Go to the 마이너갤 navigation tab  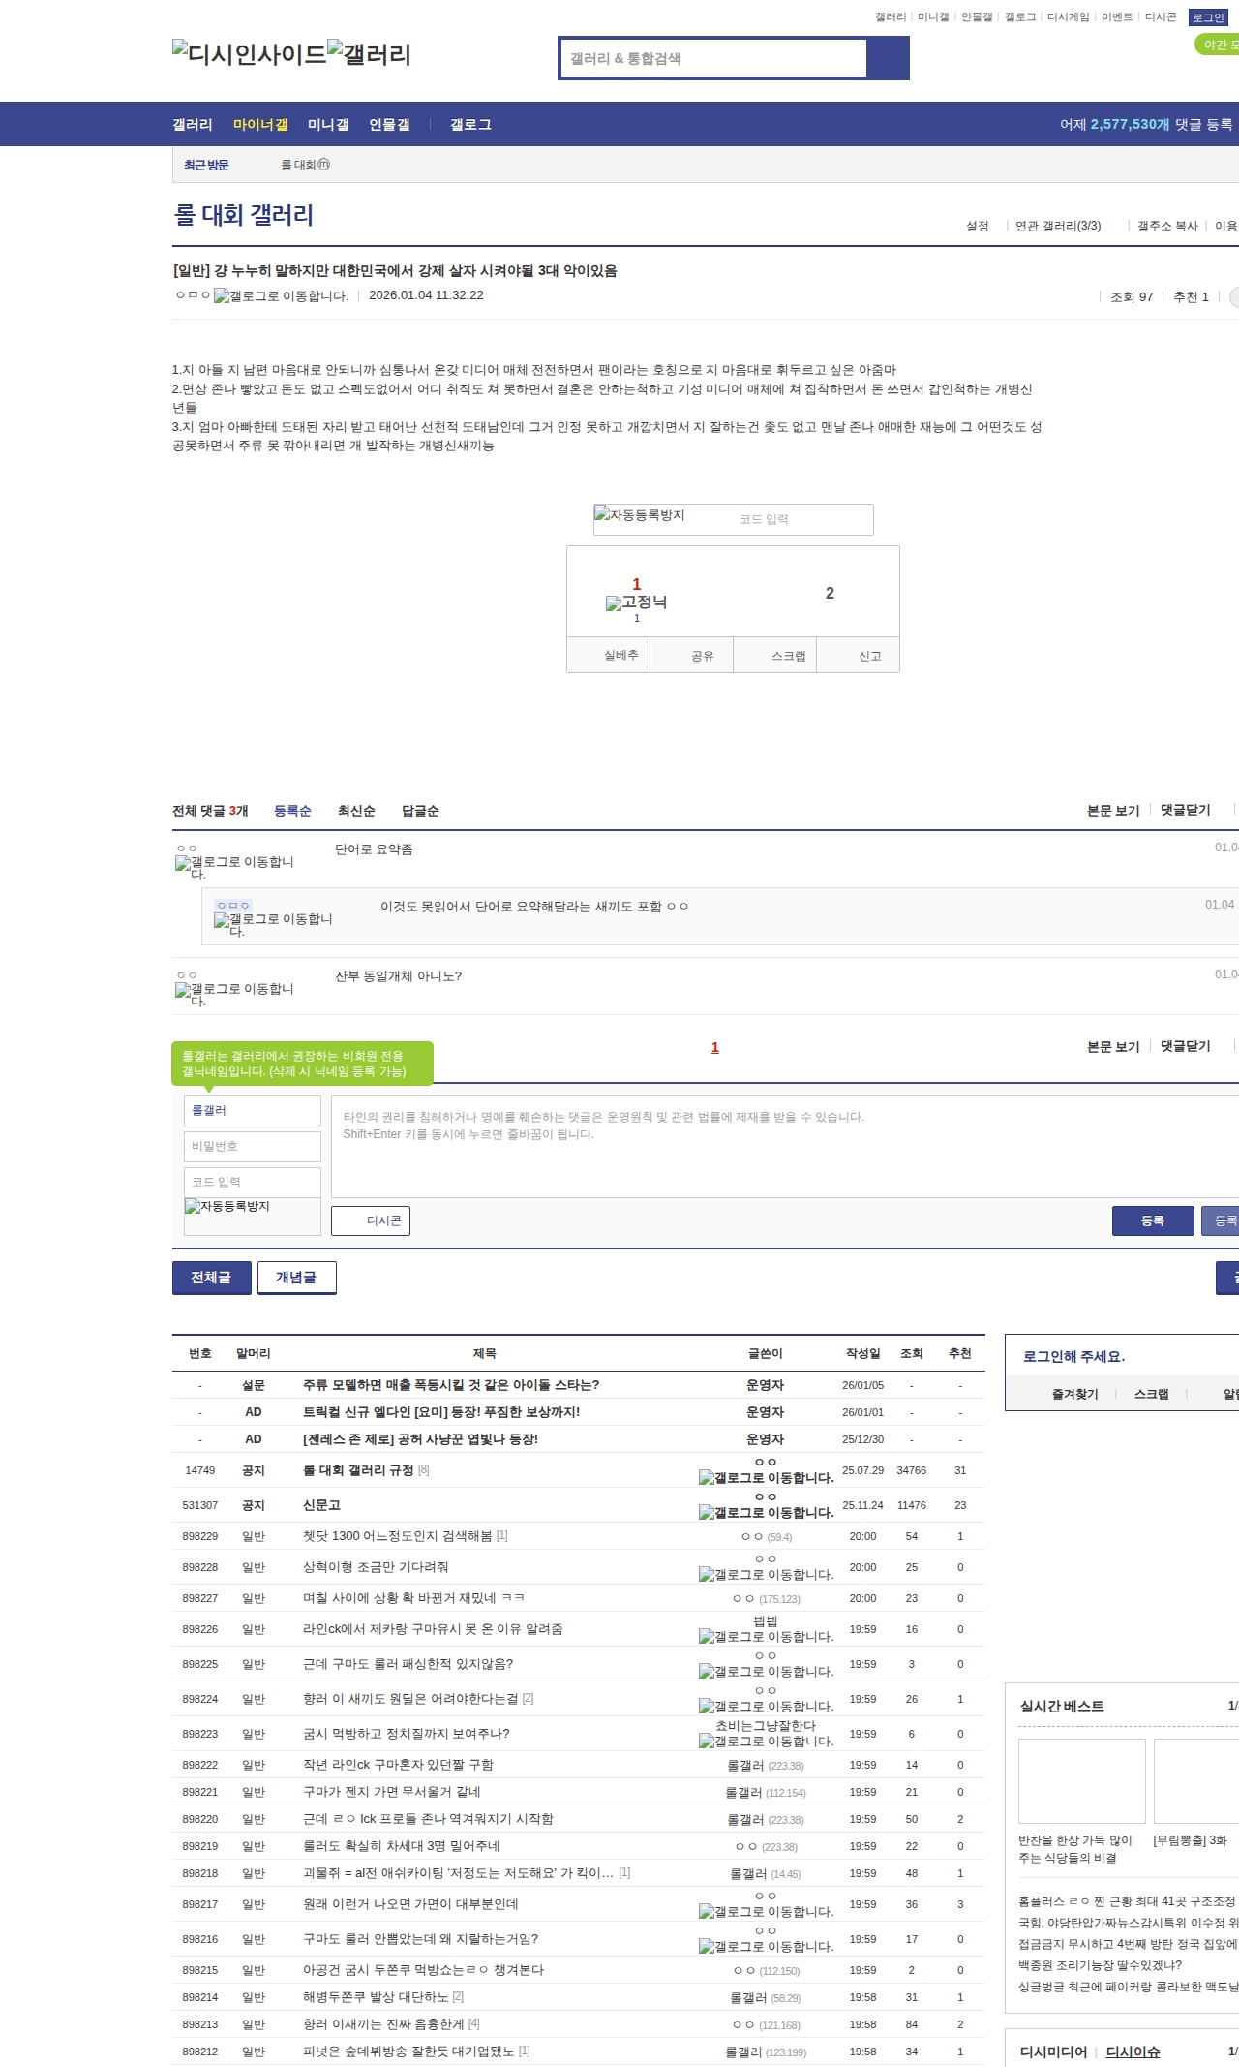pos(260,124)
